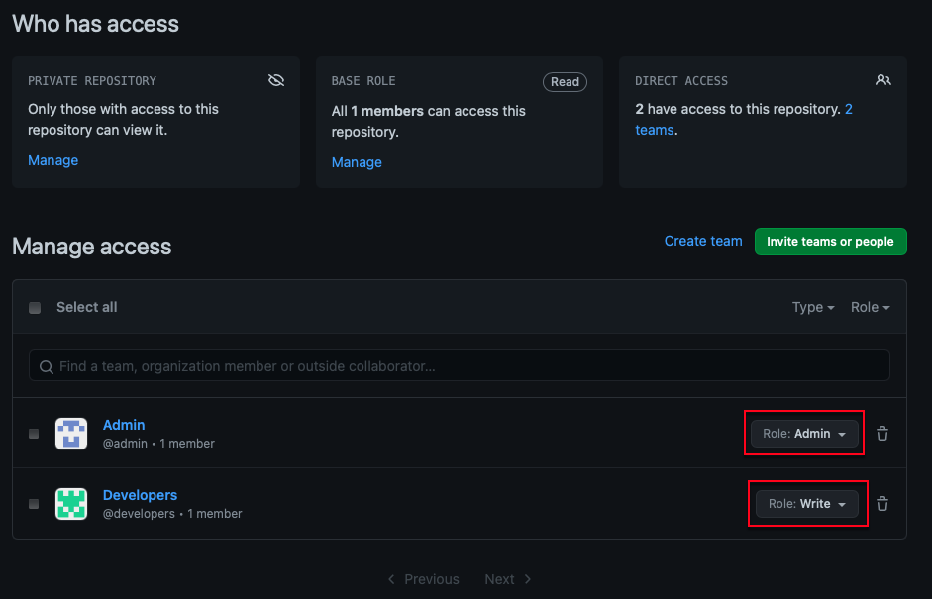Click the trash icon for Admin team

tap(882, 434)
